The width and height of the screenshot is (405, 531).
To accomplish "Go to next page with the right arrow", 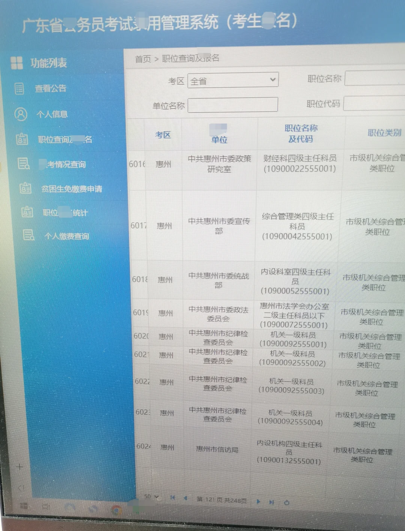I will [x=258, y=501].
